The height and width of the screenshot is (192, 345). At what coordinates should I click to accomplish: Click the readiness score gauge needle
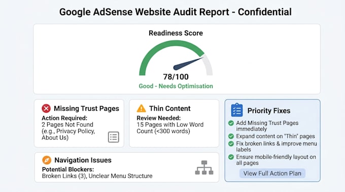[188, 64]
